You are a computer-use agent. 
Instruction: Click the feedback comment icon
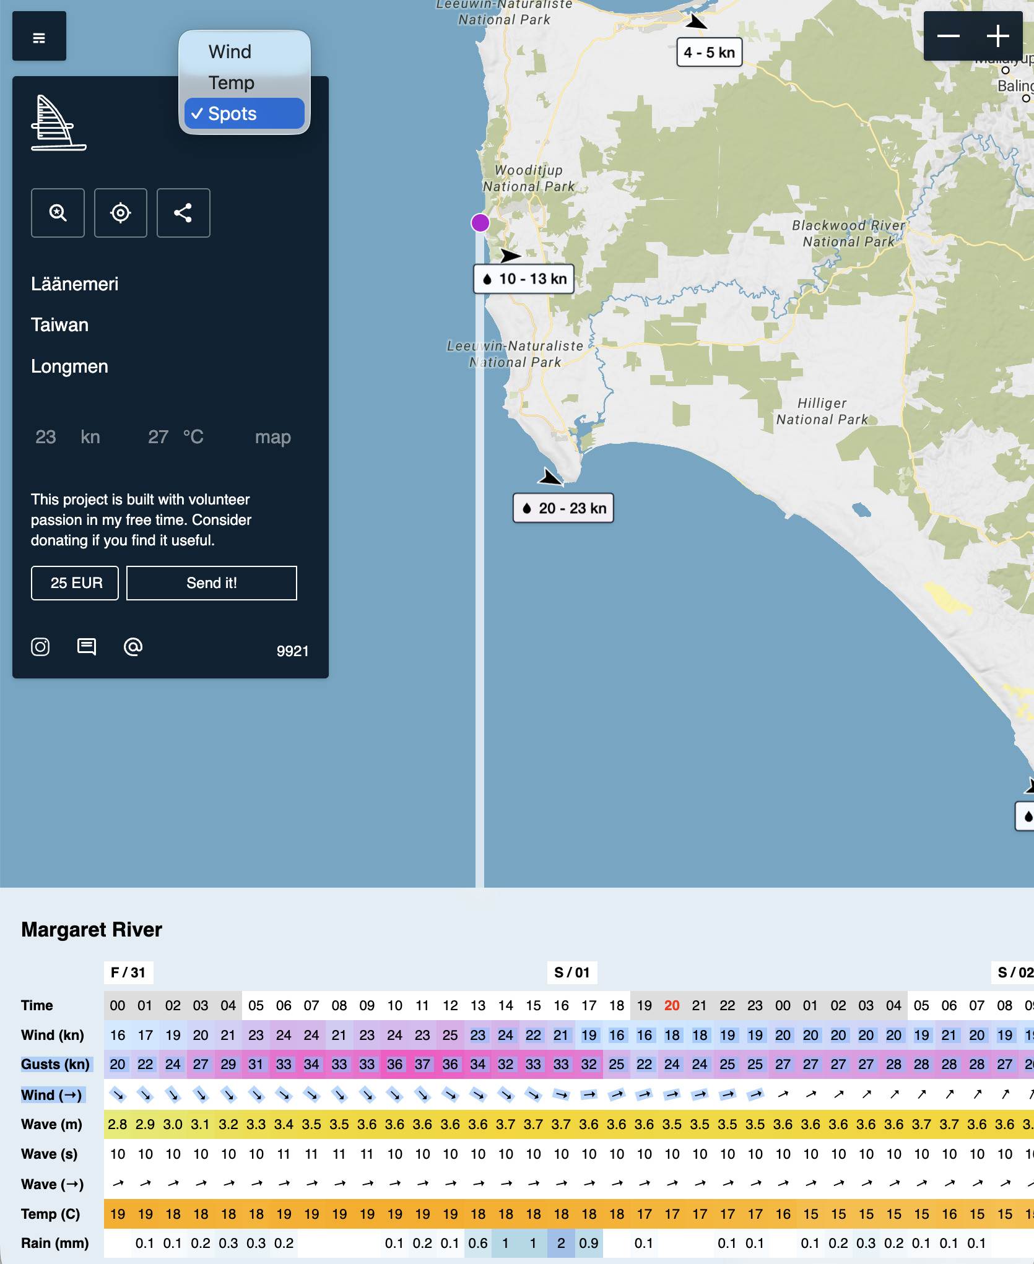click(86, 647)
